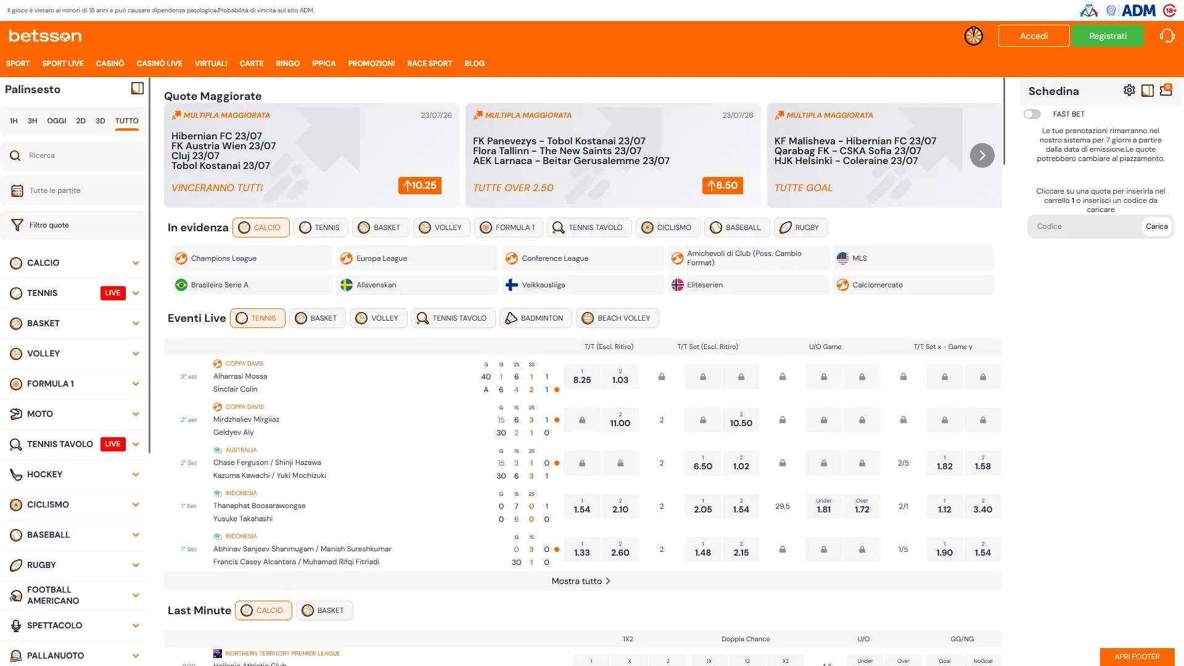
Task: Open the Schedina bookings icon with badge
Action: [1166, 90]
